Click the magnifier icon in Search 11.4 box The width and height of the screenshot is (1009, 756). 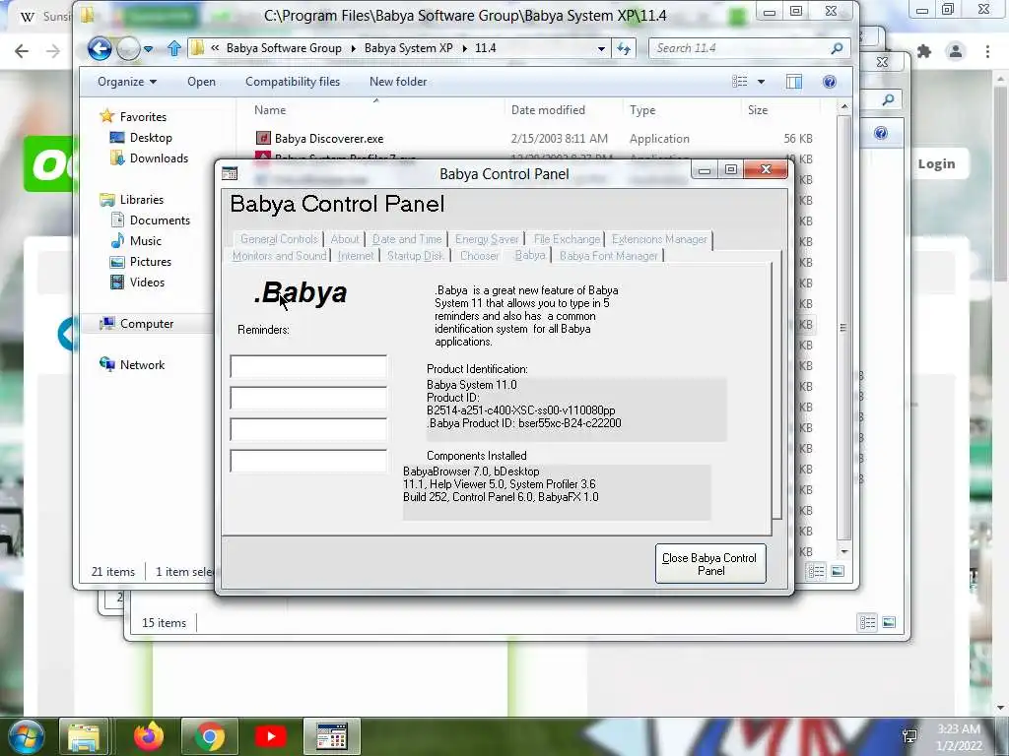tap(838, 48)
